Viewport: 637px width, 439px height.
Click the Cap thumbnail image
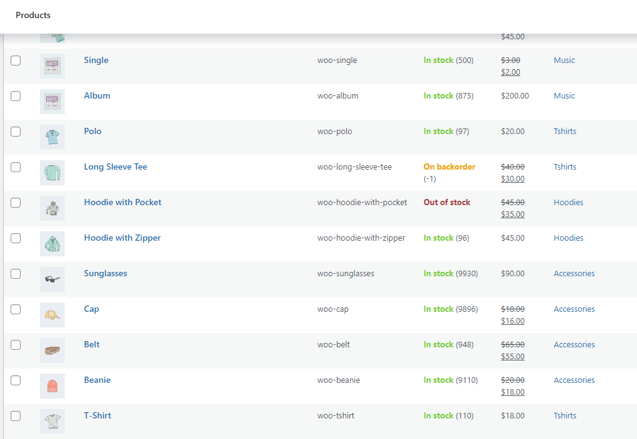(x=52, y=315)
